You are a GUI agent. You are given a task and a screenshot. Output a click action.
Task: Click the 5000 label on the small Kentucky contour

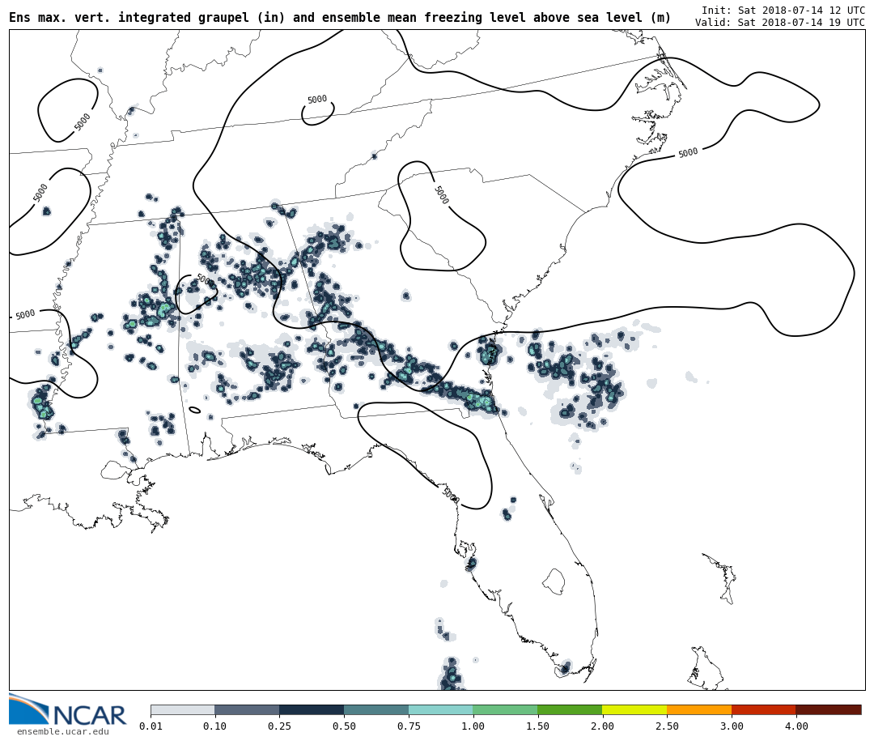(x=317, y=100)
